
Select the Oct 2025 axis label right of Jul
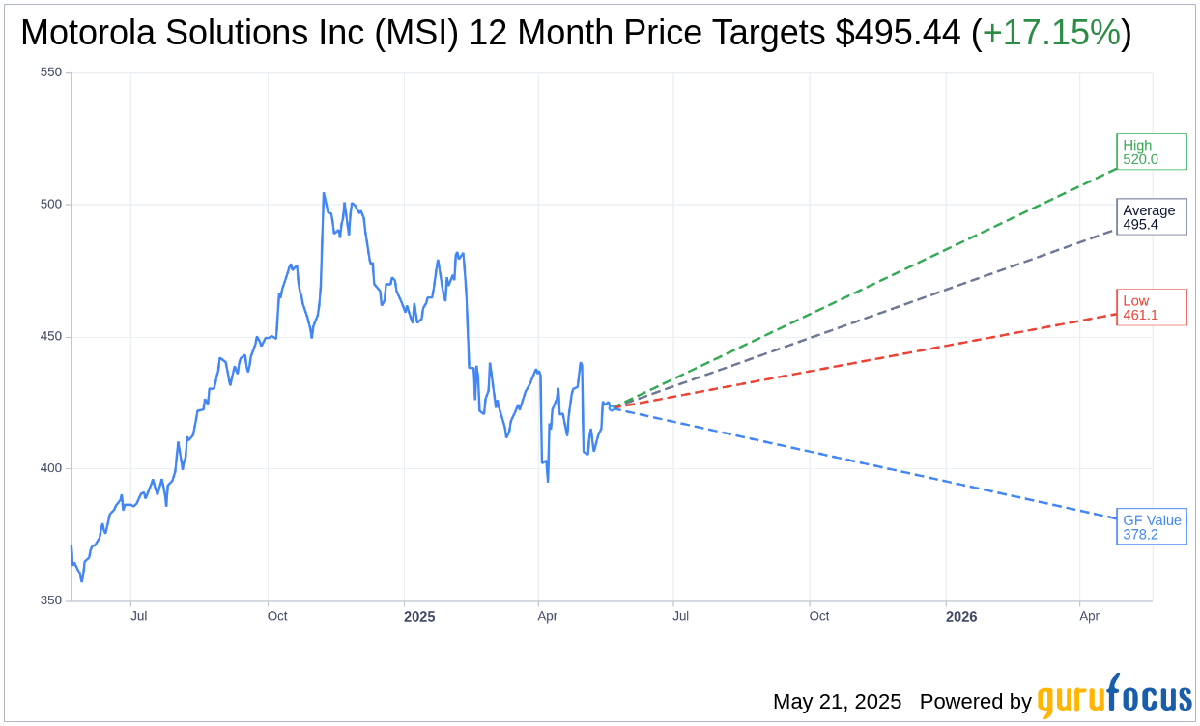pos(819,616)
